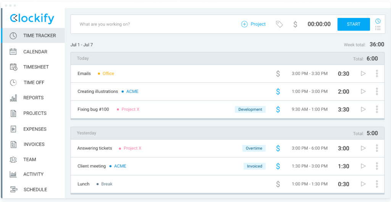This screenshot has width=391, height=202.
Task: Click the tag icon in tracker bar
Action: pos(279,24)
